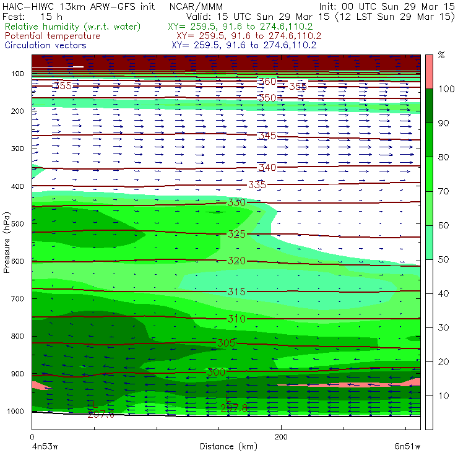Image resolution: width=458 pixels, height=458 pixels.
Task: Click the 'NCAR/MMM' header text
Action: point(196,7)
